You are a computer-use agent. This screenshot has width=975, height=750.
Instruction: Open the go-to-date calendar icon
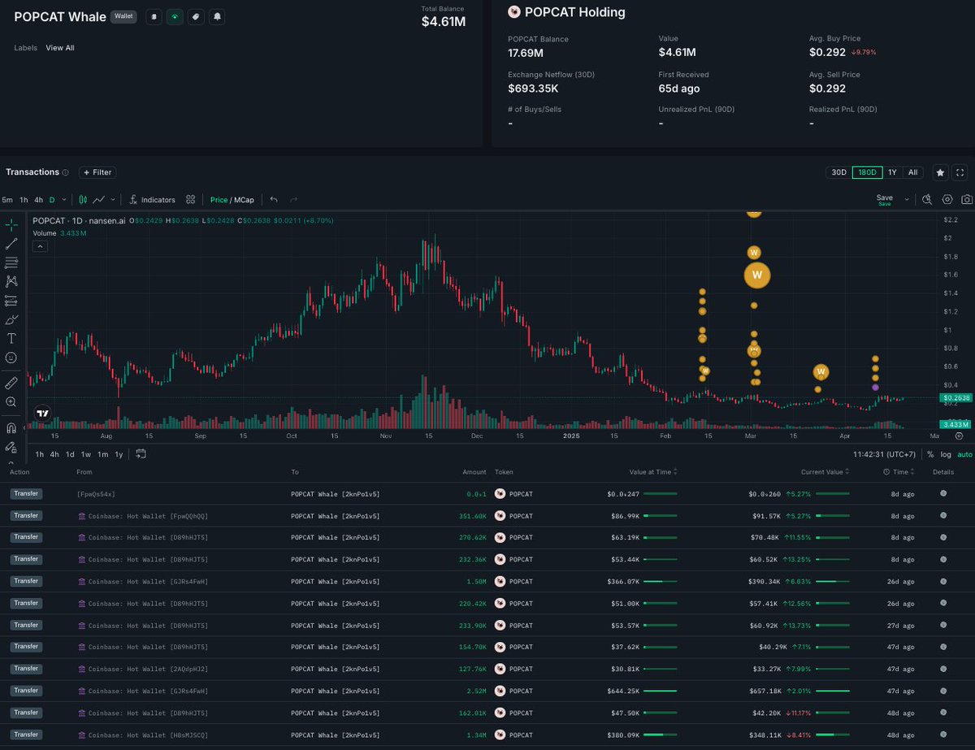coord(141,454)
